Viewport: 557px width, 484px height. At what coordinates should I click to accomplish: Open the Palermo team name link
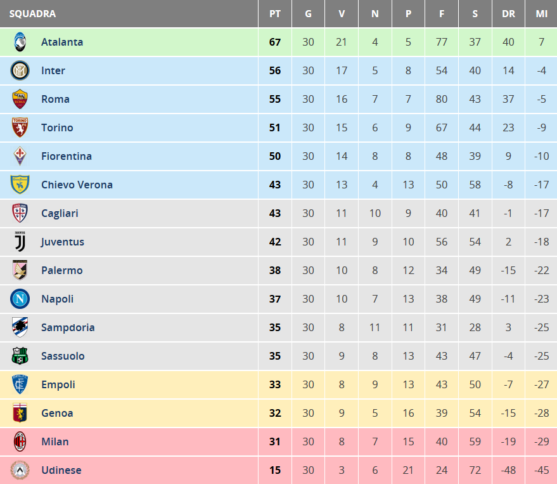pyautogui.click(x=62, y=270)
